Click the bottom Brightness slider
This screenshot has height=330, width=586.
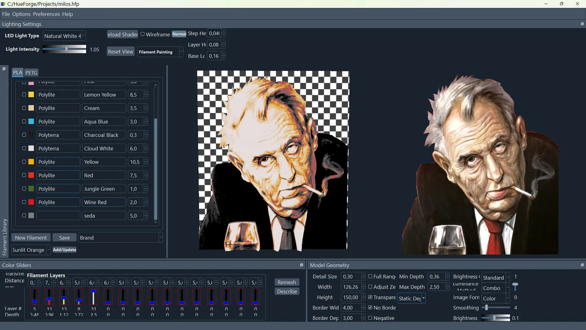[x=496, y=318]
